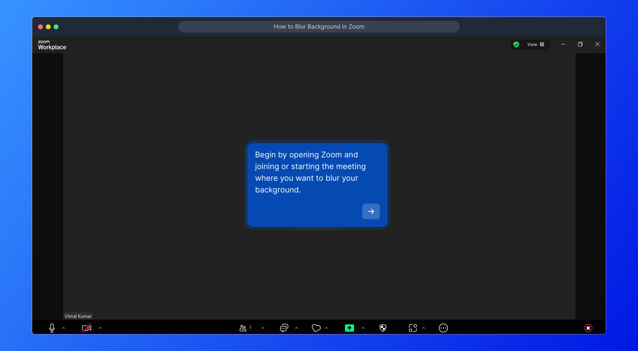
Task: Open the participants panel
Action: [243, 328]
